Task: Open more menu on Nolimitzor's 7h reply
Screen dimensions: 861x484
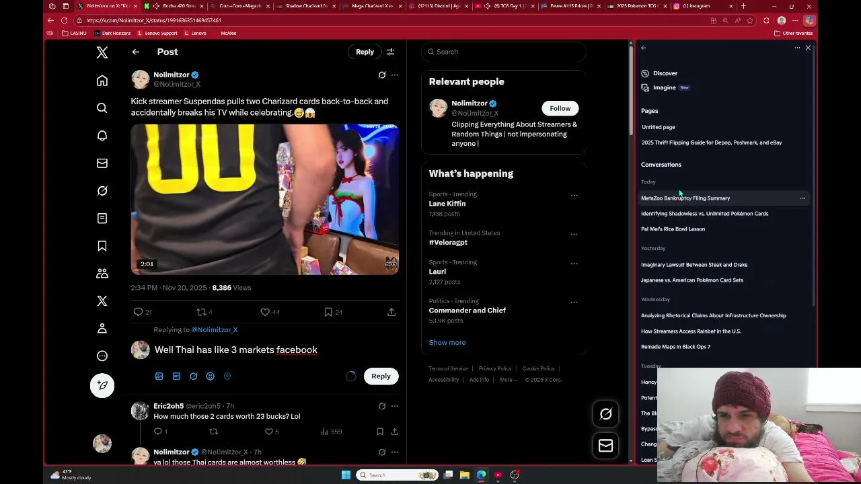Action: pos(395,452)
